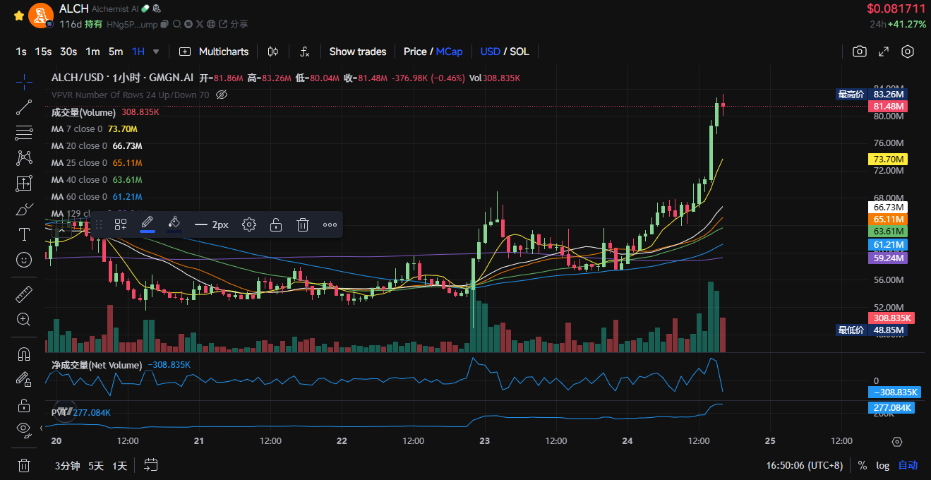
Task: Toggle log scale on price axis
Action: coord(882,465)
